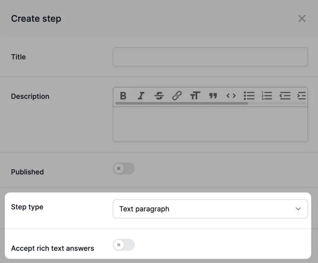This screenshot has width=318, height=263.
Task: Insert a link using the chain icon
Action: [177, 96]
